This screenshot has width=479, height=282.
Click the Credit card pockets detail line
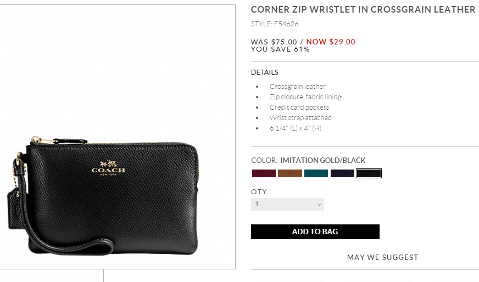click(299, 108)
